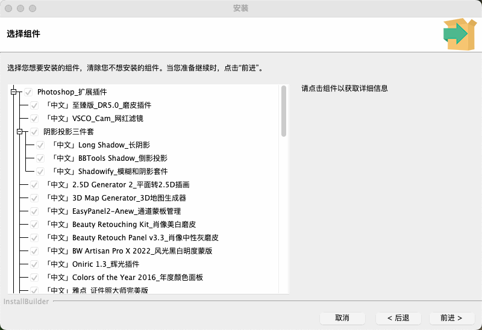
Task: Uncheck the 至臻版_DR5.0_磨皮插件 checkbox
Action: pyautogui.click(x=34, y=105)
